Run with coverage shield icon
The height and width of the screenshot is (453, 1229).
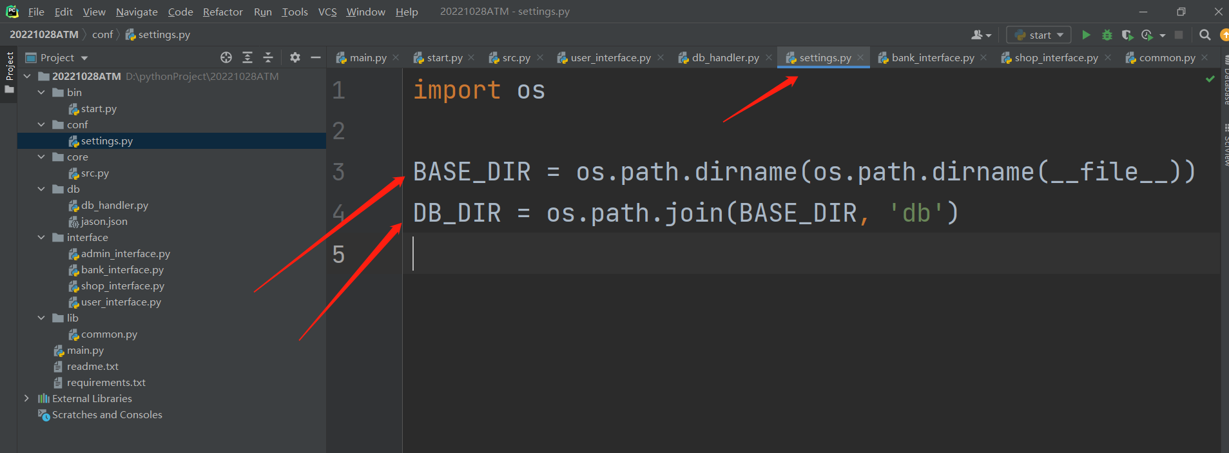[x=1127, y=35]
